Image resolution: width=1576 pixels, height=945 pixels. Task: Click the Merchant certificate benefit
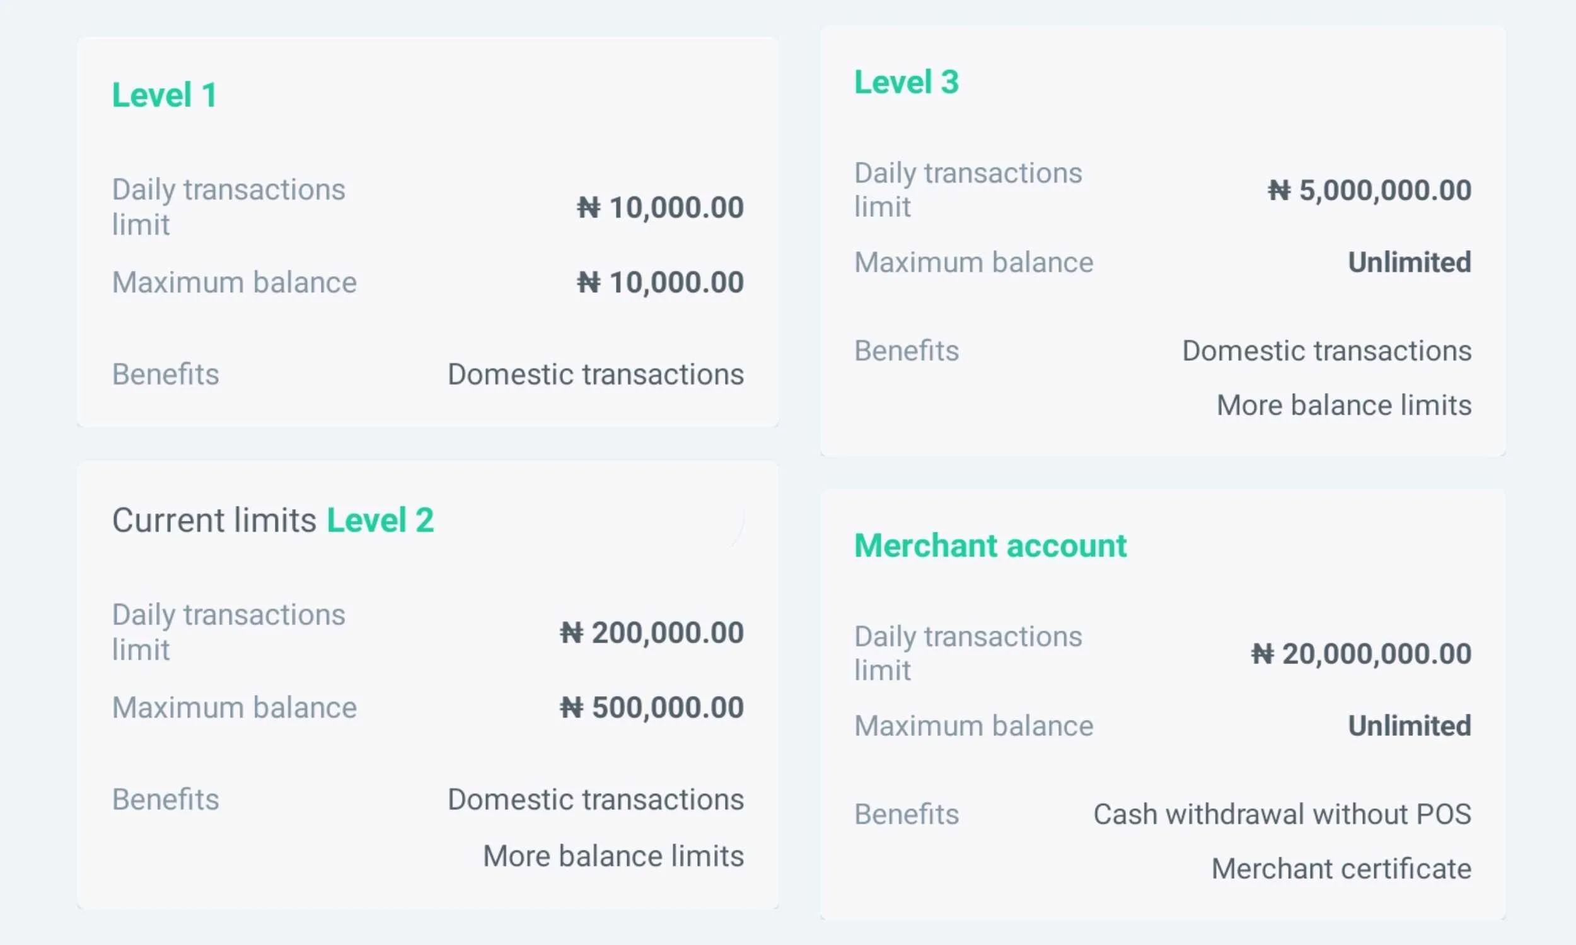click(x=1341, y=869)
